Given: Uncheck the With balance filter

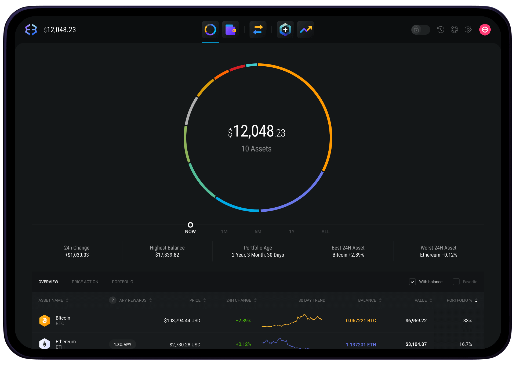Looking at the screenshot, I should tap(412, 282).
